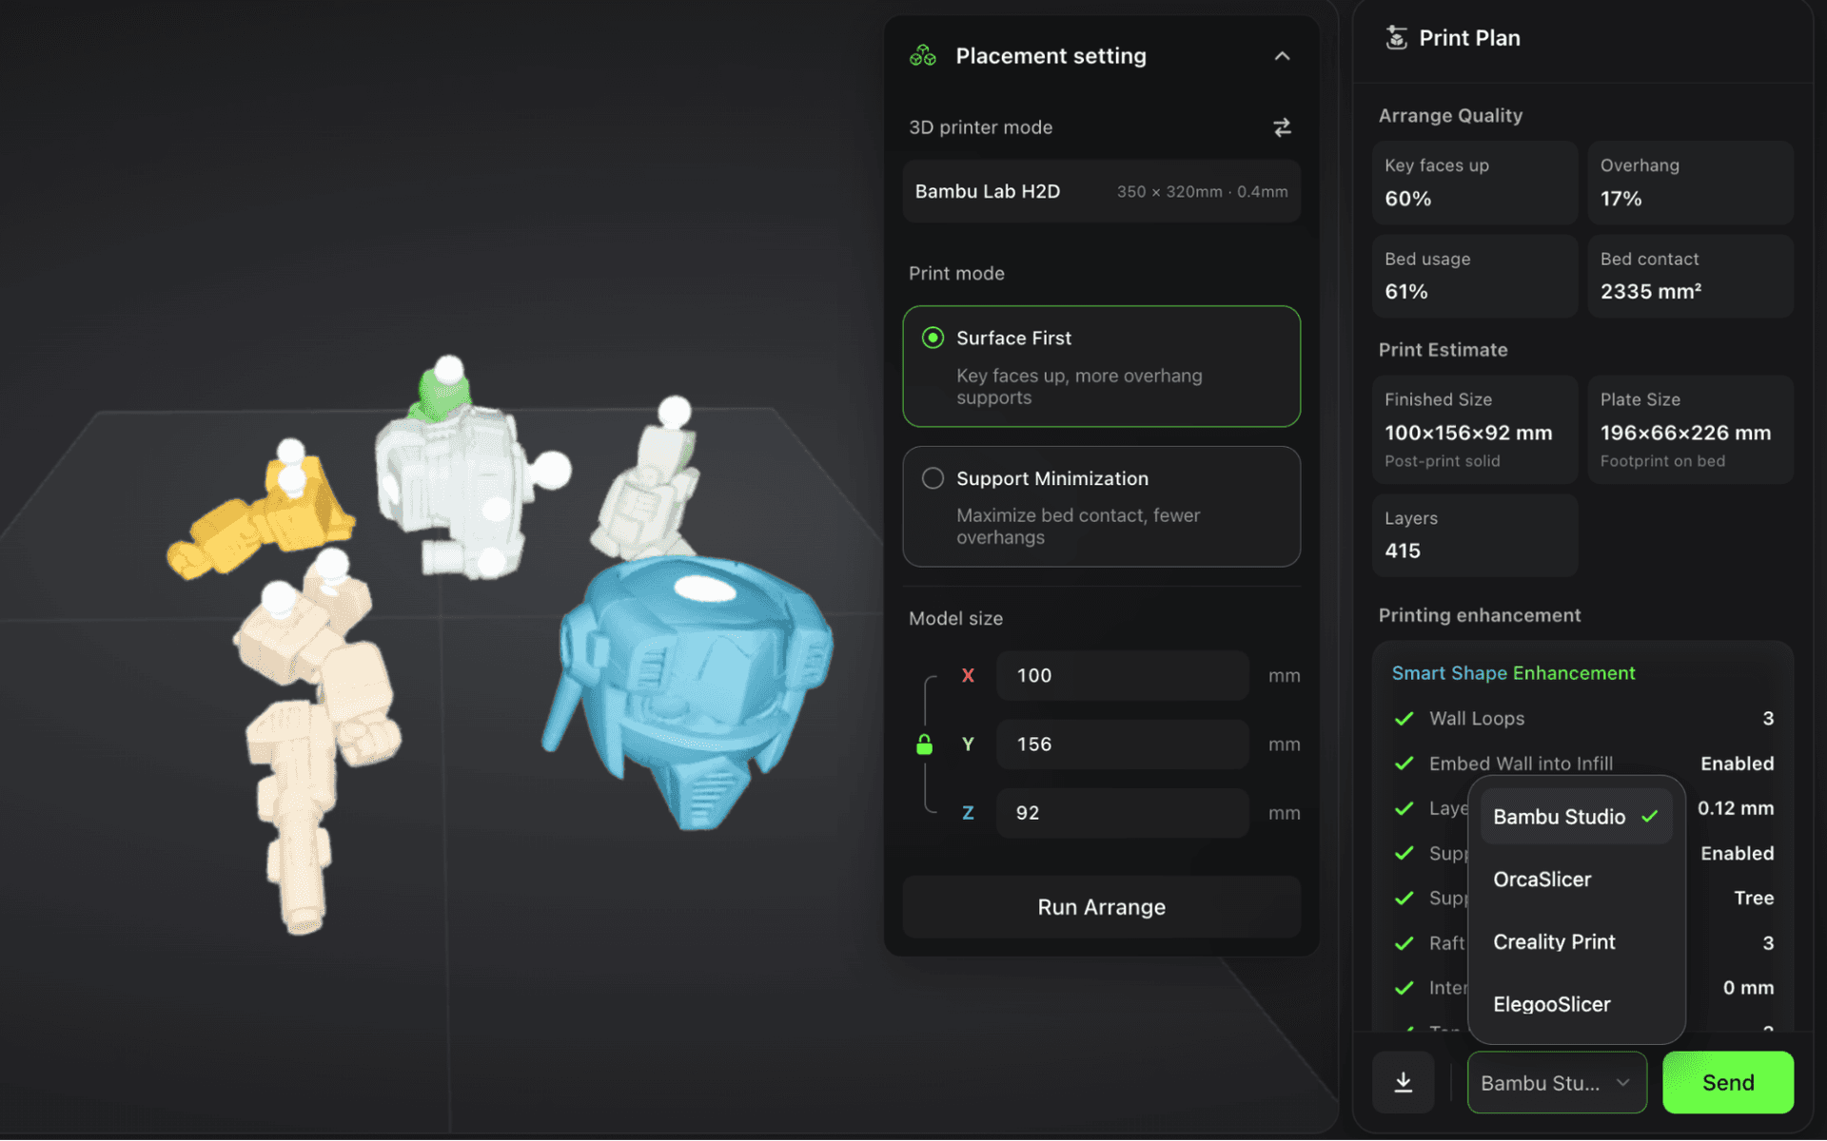
Task: Choose OrcaSlicer in the slicer menu
Action: click(x=1576, y=880)
